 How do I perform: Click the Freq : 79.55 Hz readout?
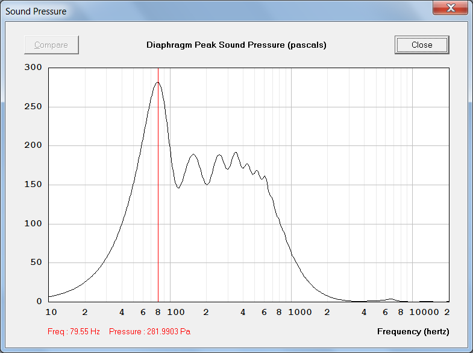click(74, 331)
